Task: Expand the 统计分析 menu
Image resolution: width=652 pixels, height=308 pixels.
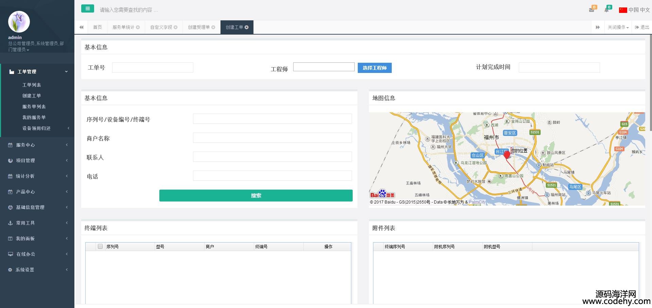Action: click(x=37, y=176)
